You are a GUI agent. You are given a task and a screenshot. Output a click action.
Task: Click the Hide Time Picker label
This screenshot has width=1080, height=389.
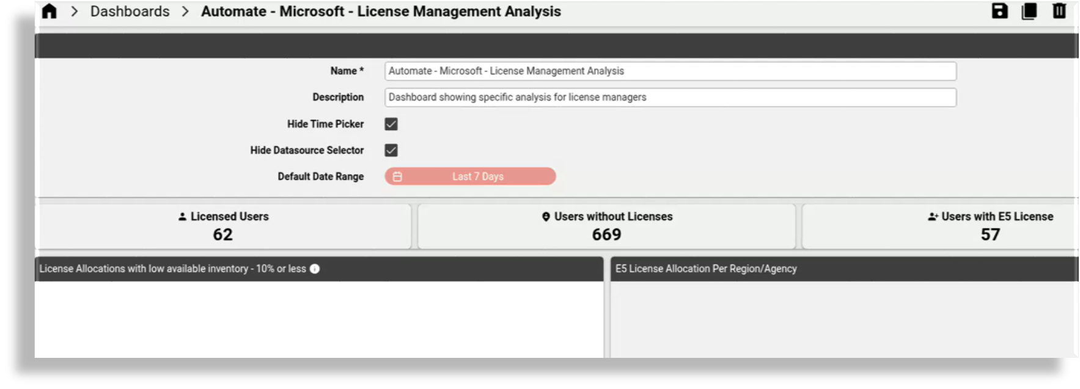click(325, 124)
